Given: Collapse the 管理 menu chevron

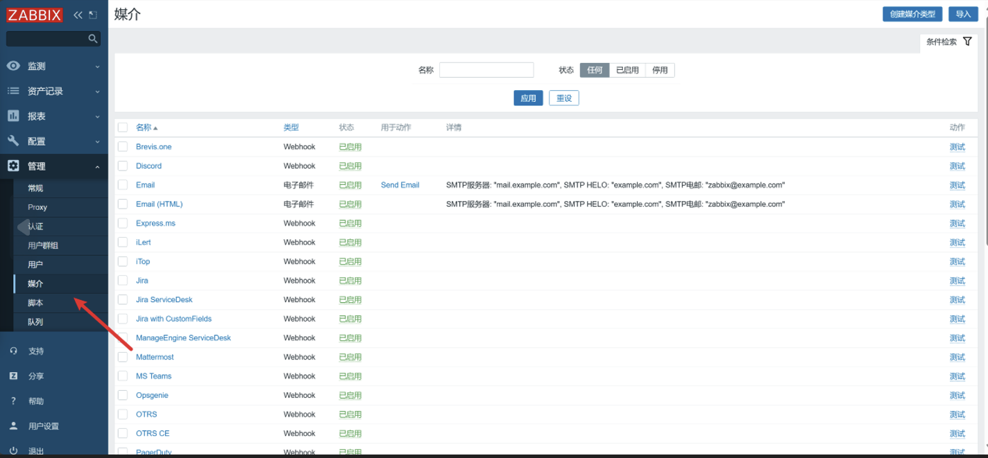Looking at the screenshot, I should click(x=97, y=166).
